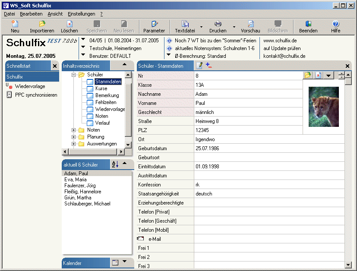
Task: Select student Eva, Maria
Action: pyautogui.click(x=76, y=180)
